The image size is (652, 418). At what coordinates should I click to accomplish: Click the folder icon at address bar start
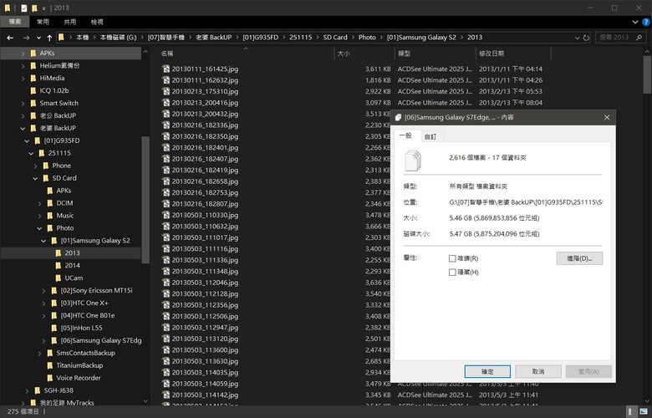(x=62, y=38)
